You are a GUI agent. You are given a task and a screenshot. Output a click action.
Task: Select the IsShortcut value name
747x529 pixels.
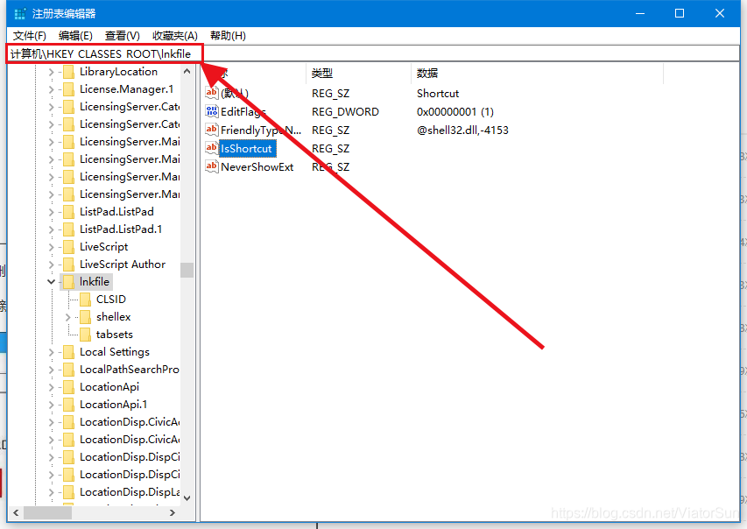[247, 148]
